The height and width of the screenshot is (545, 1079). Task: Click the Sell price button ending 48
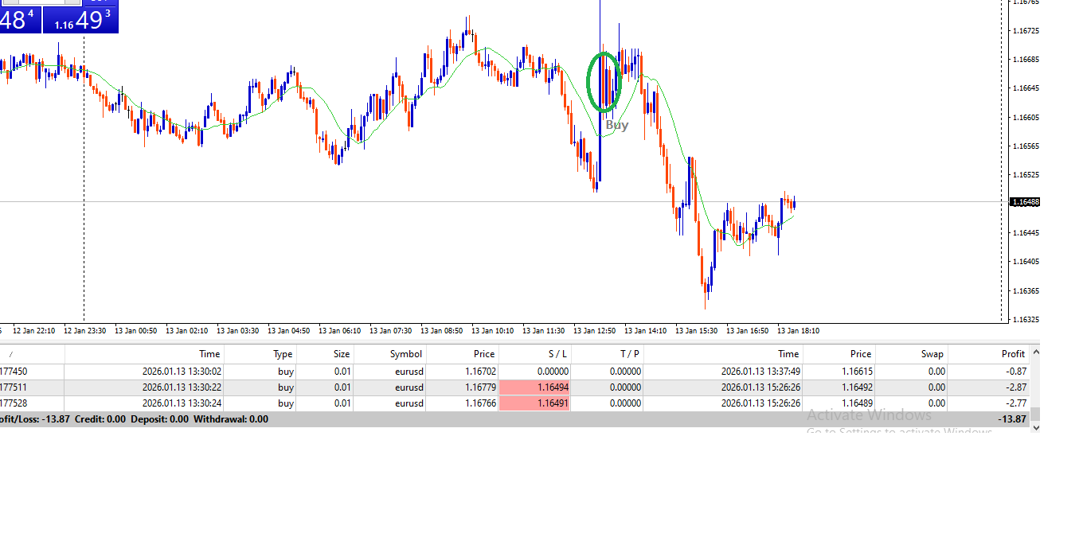pos(18,18)
